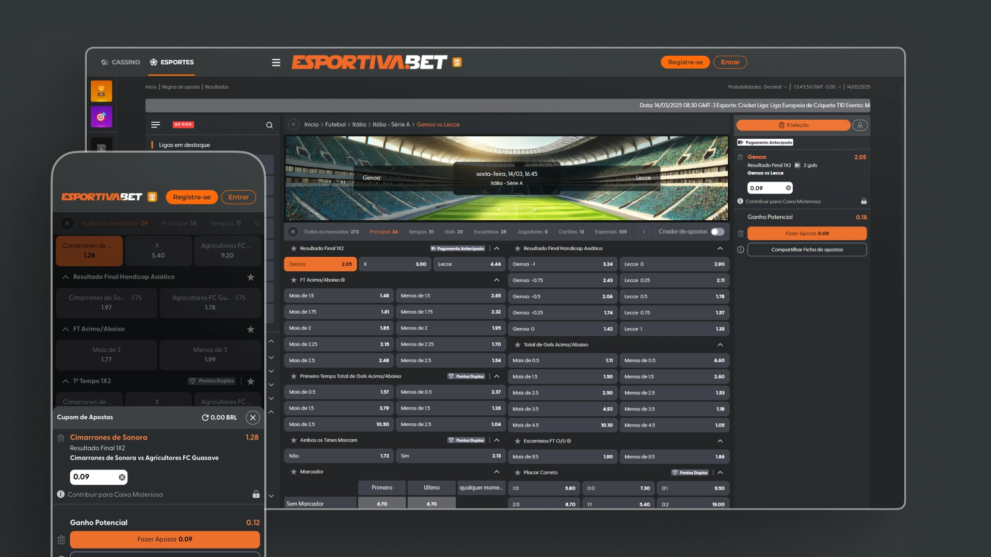This screenshot has width=991, height=557.
Task: Collapse the mobile 1º Tempo 1X2 section
Action: (x=66, y=381)
